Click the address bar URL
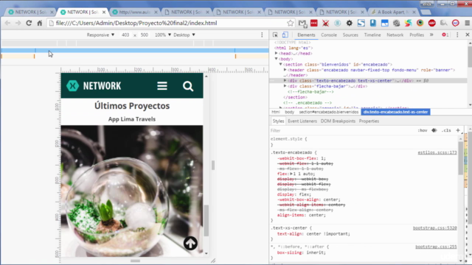 [136, 23]
